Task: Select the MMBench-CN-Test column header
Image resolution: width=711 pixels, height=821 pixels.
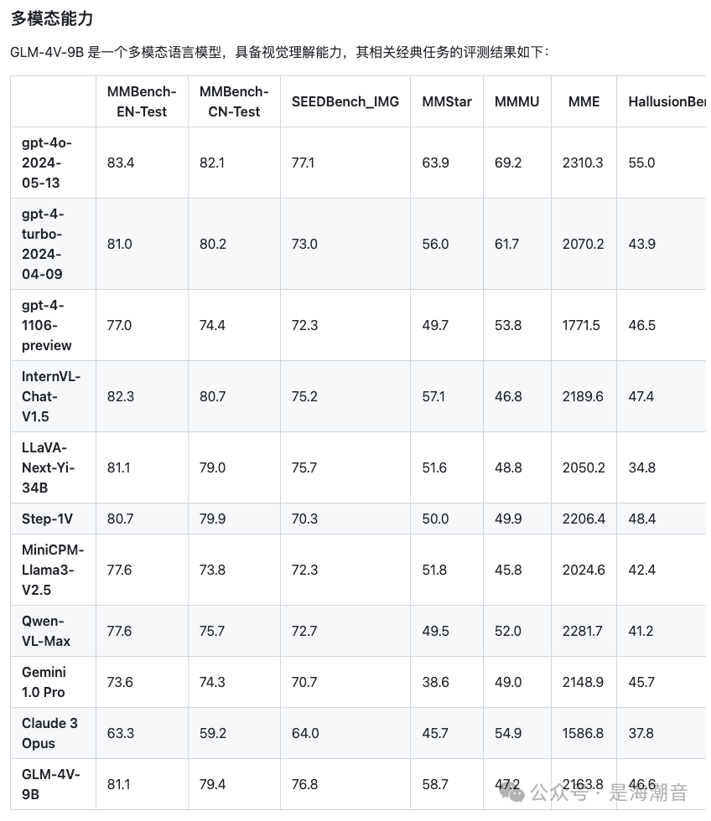Action: [x=234, y=101]
